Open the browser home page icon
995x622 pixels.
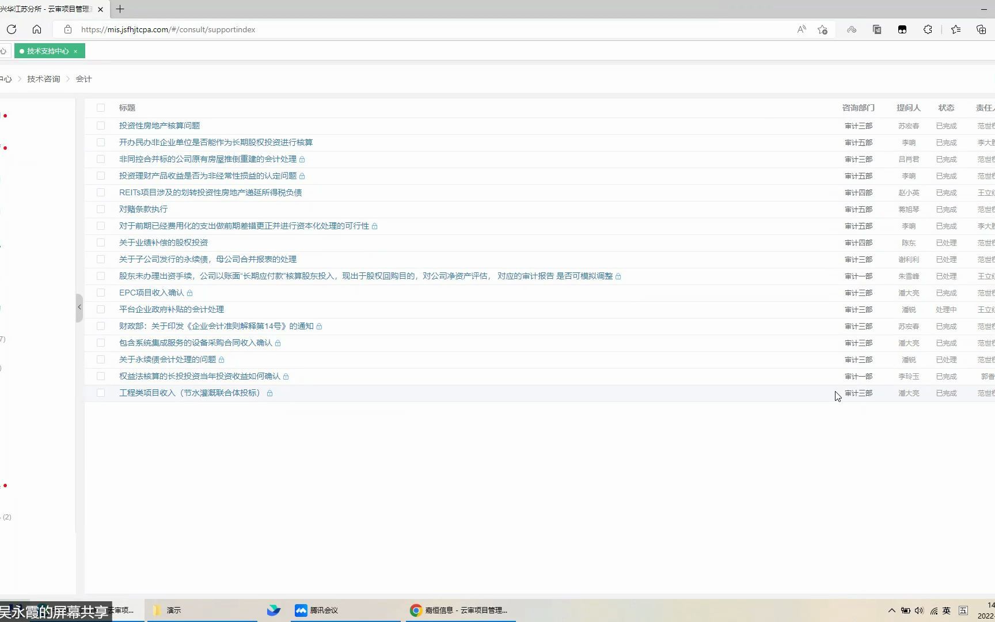[x=37, y=29]
